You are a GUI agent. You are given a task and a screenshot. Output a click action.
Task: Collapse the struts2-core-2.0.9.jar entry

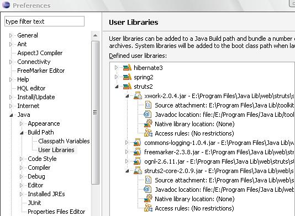tap(128, 171)
